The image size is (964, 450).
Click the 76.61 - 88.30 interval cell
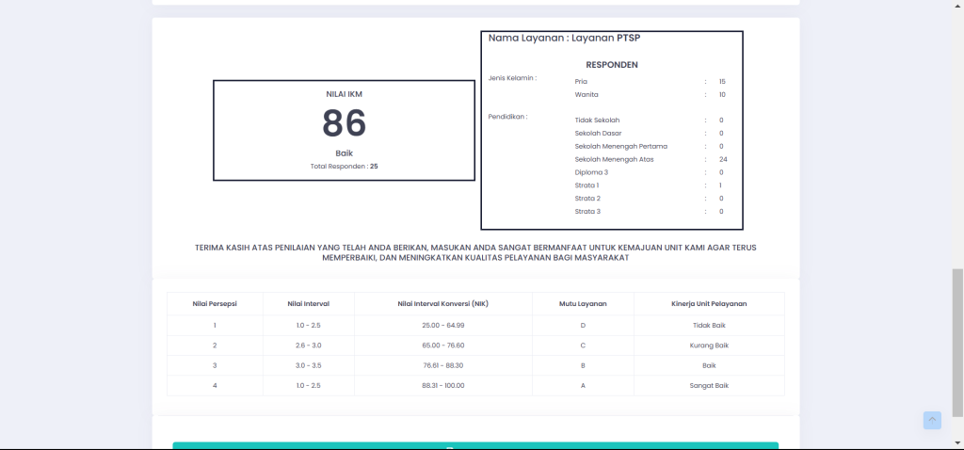[x=443, y=365]
